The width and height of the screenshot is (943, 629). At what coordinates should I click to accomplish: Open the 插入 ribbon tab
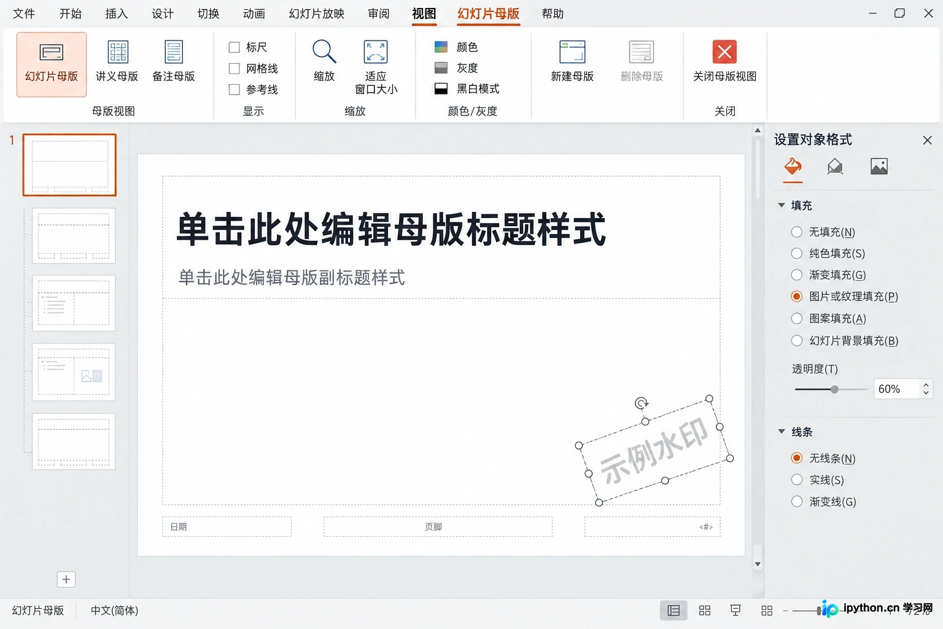click(x=117, y=14)
